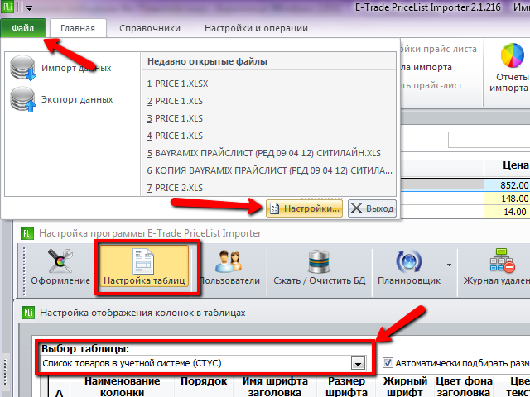Click the search input field above the Цена column
Viewport: 530px width, 397px height.
click(x=489, y=140)
